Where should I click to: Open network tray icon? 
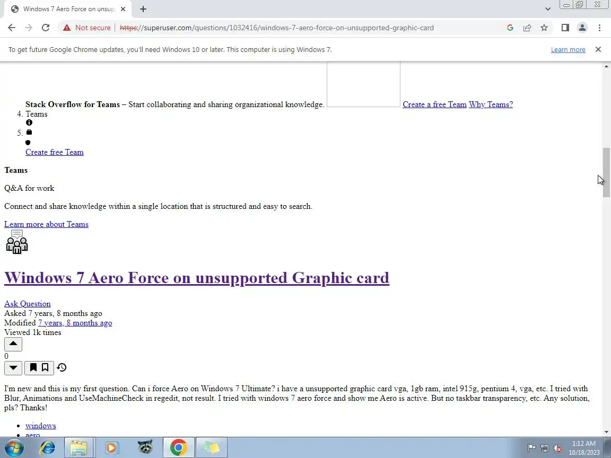[545, 448]
